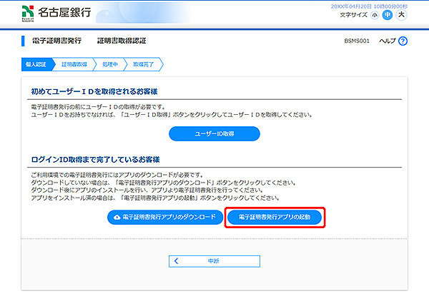429x306 pixels.
Task: Set font size to large (大)
Action: 400,14
